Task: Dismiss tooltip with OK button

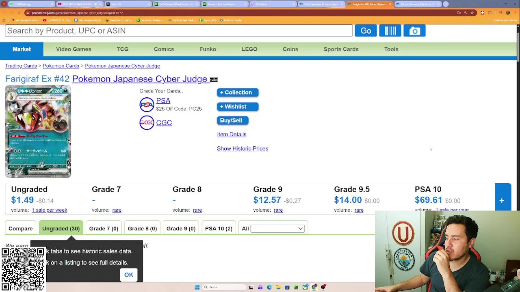Action: tap(129, 275)
